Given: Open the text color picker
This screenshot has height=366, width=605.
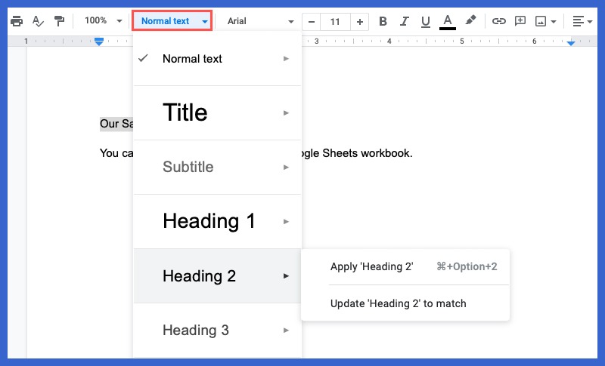Looking at the screenshot, I should [448, 22].
